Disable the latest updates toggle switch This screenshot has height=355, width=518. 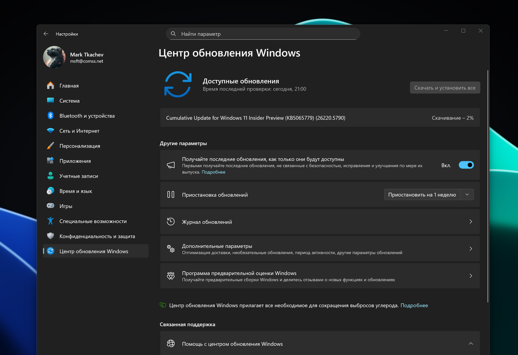[466, 165]
